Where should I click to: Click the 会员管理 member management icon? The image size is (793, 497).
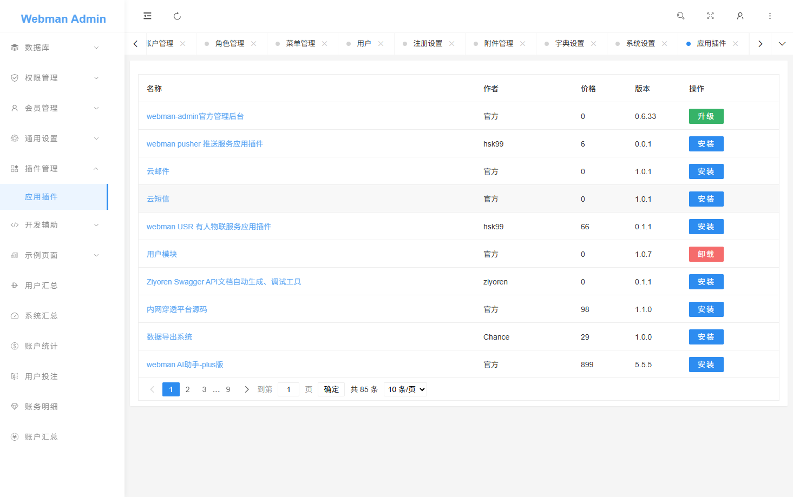[x=14, y=108]
